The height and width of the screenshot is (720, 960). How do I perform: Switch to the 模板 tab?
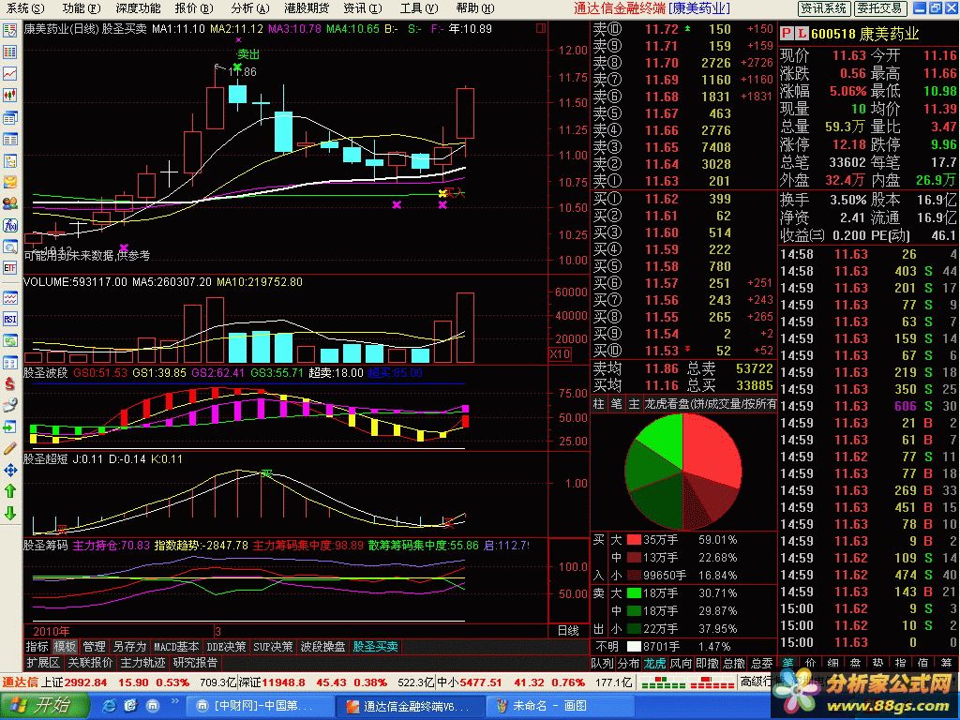tap(65, 647)
